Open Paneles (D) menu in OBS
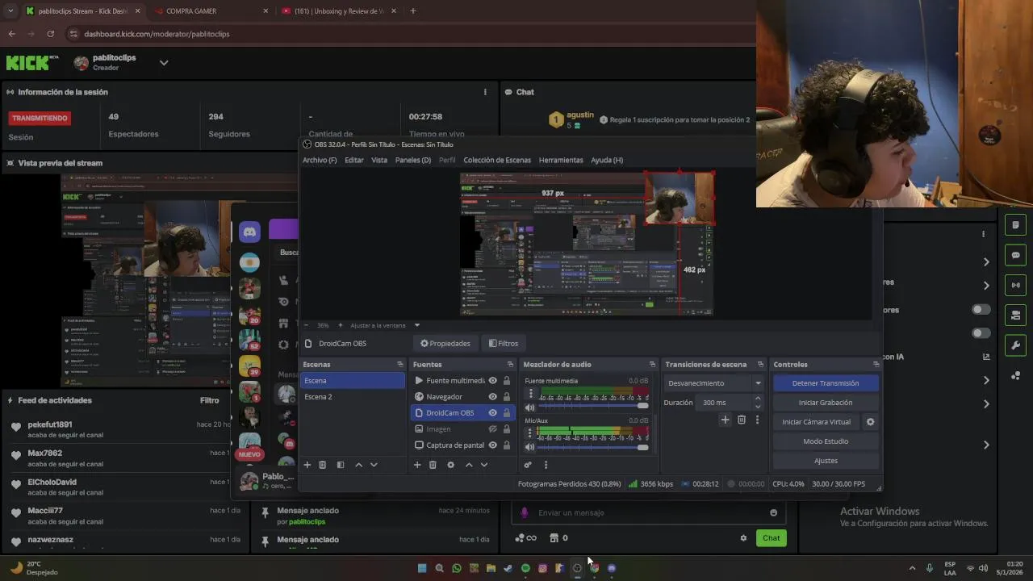 [413, 160]
